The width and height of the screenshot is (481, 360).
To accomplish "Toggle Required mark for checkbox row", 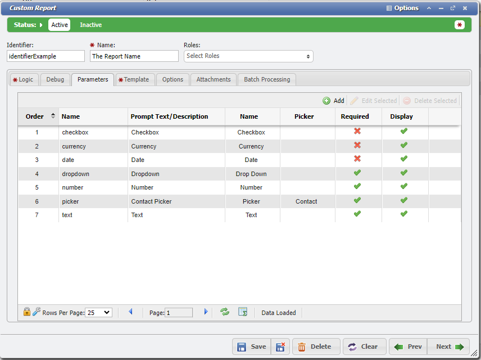I will point(357,132).
